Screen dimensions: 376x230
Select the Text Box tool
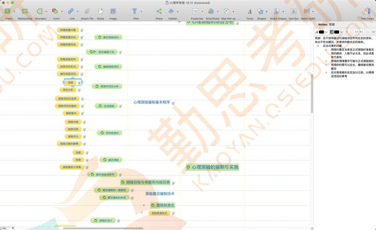pyautogui.click(x=293, y=11)
